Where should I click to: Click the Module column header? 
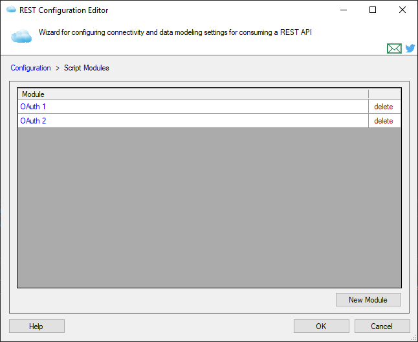pos(193,94)
